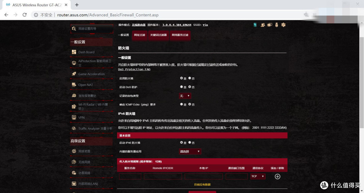The width and height of the screenshot is (364, 193).
Task: Click the 目前没有数据 (no data) message
Action: coord(203,185)
